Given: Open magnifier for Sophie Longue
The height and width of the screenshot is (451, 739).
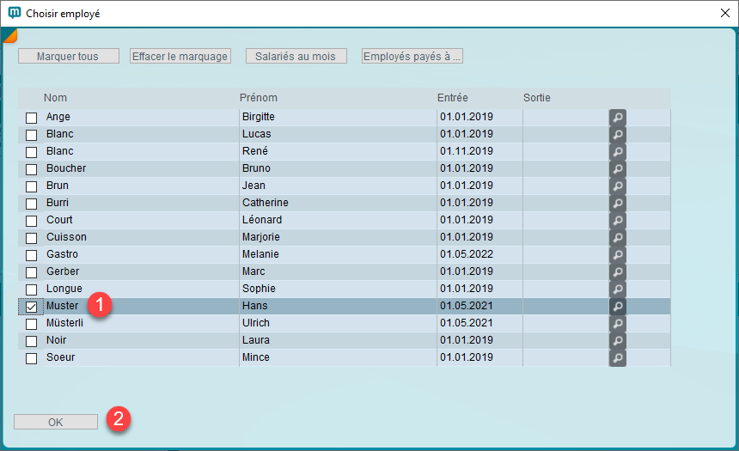Looking at the screenshot, I should tap(617, 289).
